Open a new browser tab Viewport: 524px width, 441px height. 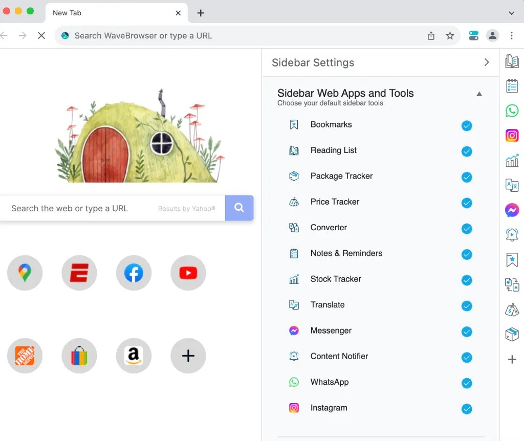pyautogui.click(x=200, y=12)
